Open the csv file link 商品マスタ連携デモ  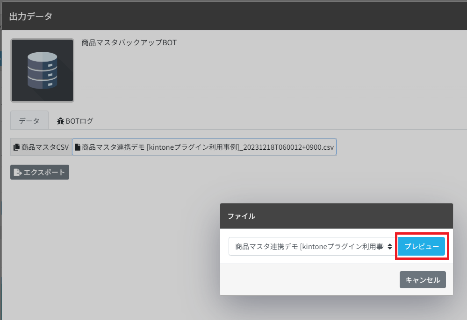coord(204,147)
